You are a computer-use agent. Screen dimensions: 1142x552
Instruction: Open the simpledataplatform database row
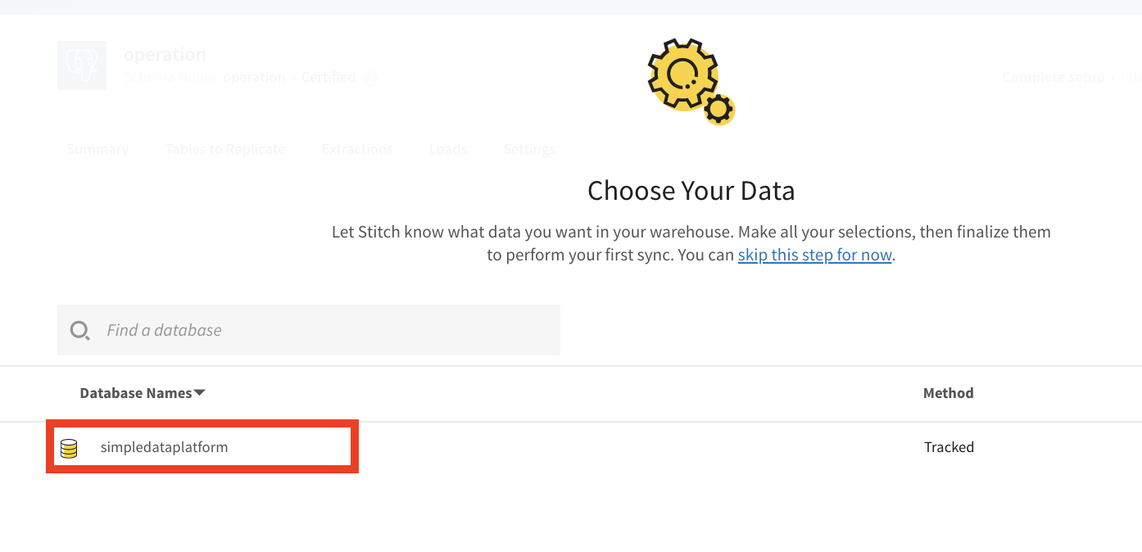(571, 447)
